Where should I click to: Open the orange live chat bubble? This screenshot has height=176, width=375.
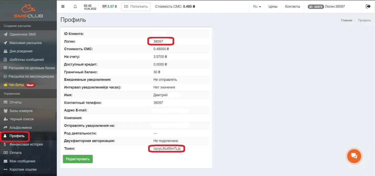click(x=354, y=156)
